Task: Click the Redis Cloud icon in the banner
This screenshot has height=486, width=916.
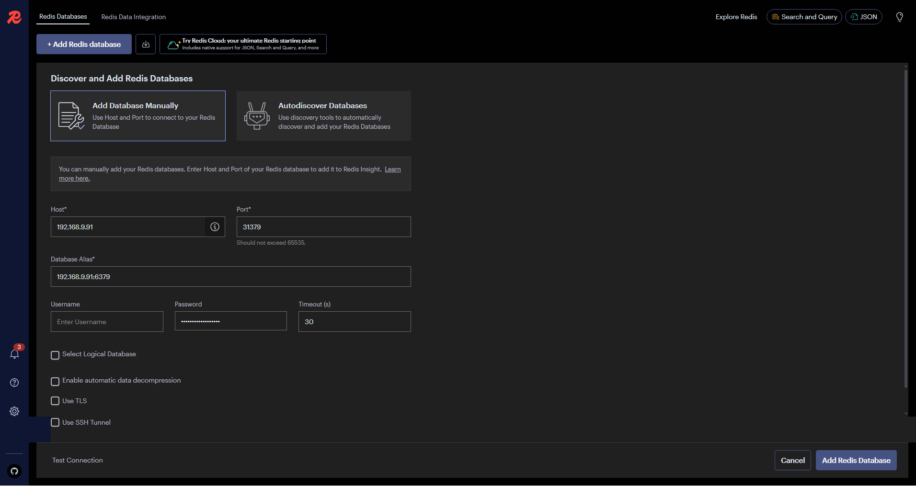Action: click(173, 45)
